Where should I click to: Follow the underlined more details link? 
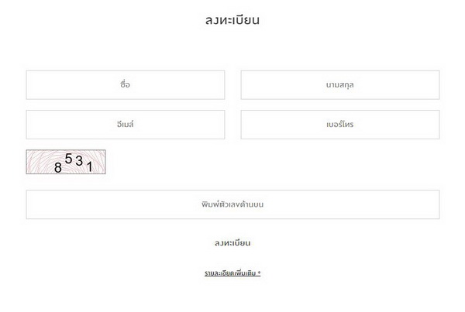(232, 273)
